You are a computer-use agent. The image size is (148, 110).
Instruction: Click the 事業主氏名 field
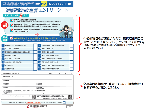pos(19,85)
